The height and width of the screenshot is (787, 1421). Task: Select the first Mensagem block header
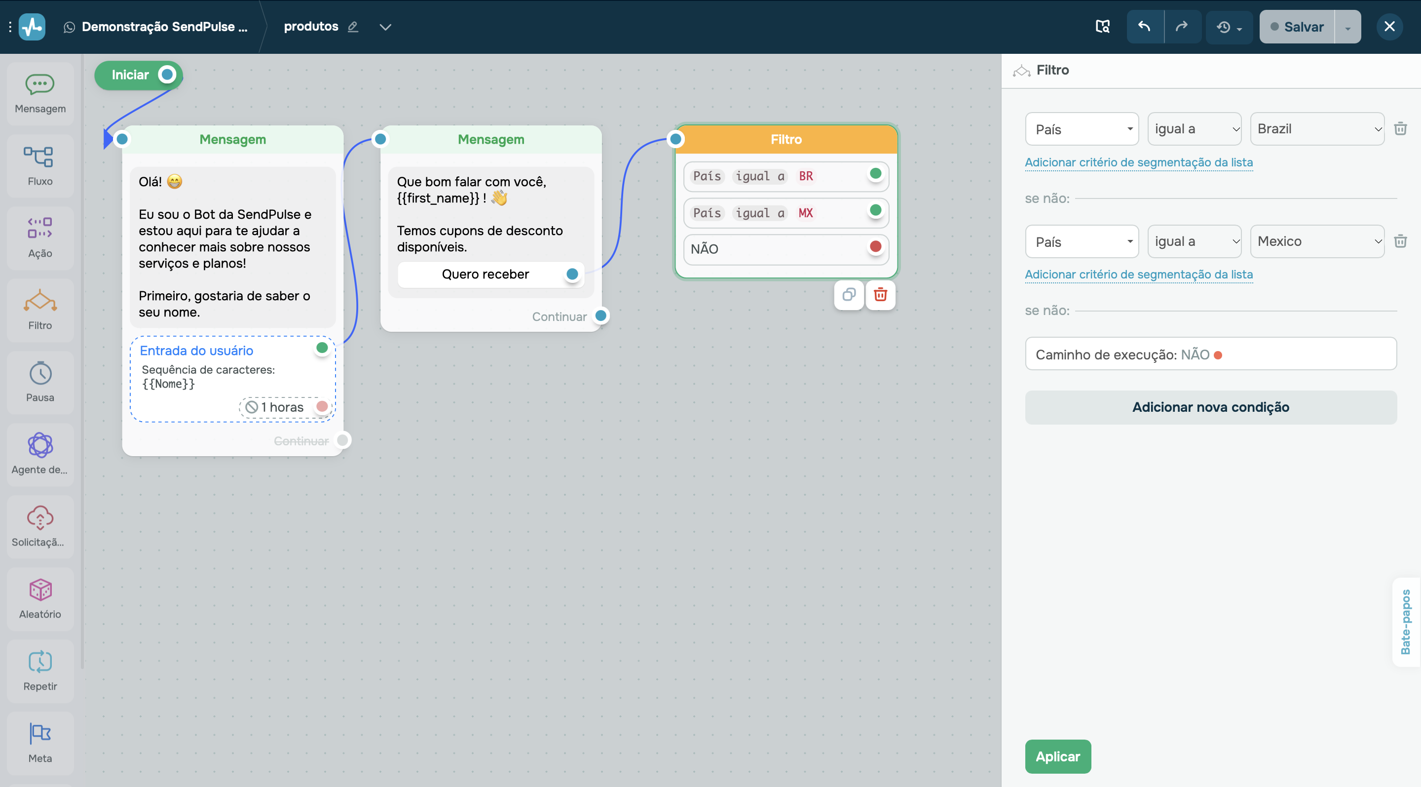coord(232,140)
